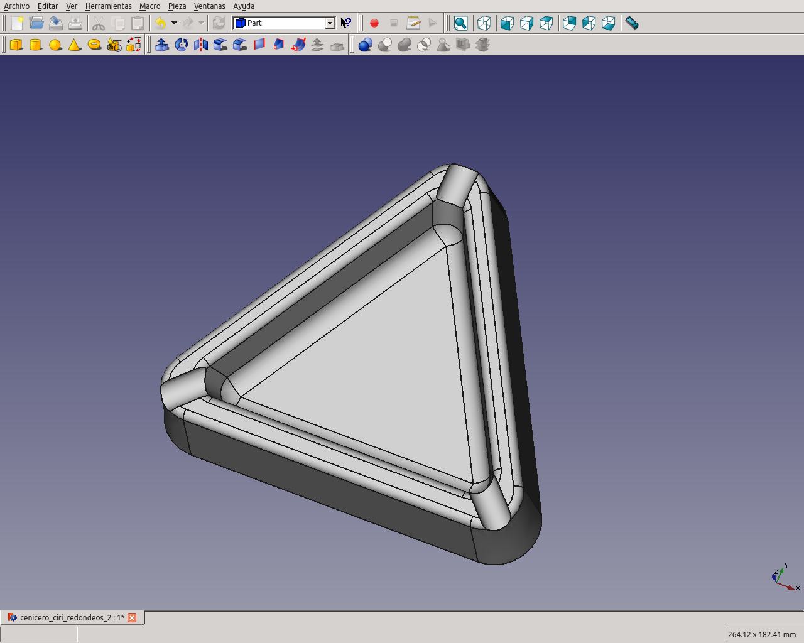
Task: Click the 3D Offset tool icon
Action: (x=318, y=45)
